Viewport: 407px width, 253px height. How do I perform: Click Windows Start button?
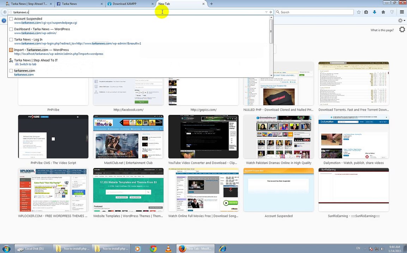6,248
